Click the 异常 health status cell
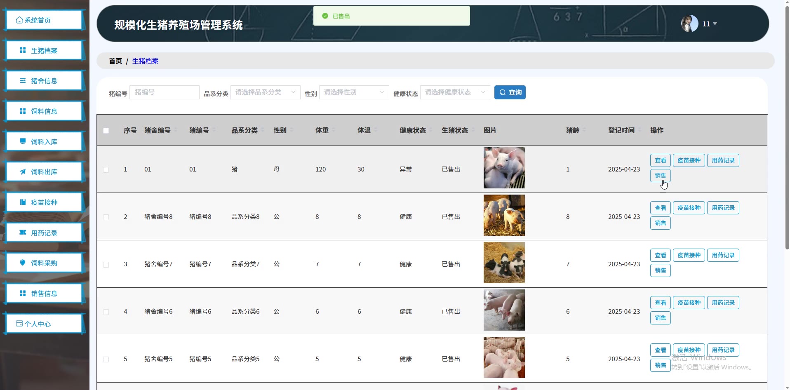 pyautogui.click(x=406, y=169)
